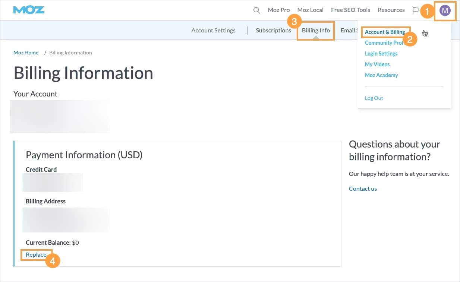Open My Videos
The height and width of the screenshot is (282, 460).
coord(377,64)
